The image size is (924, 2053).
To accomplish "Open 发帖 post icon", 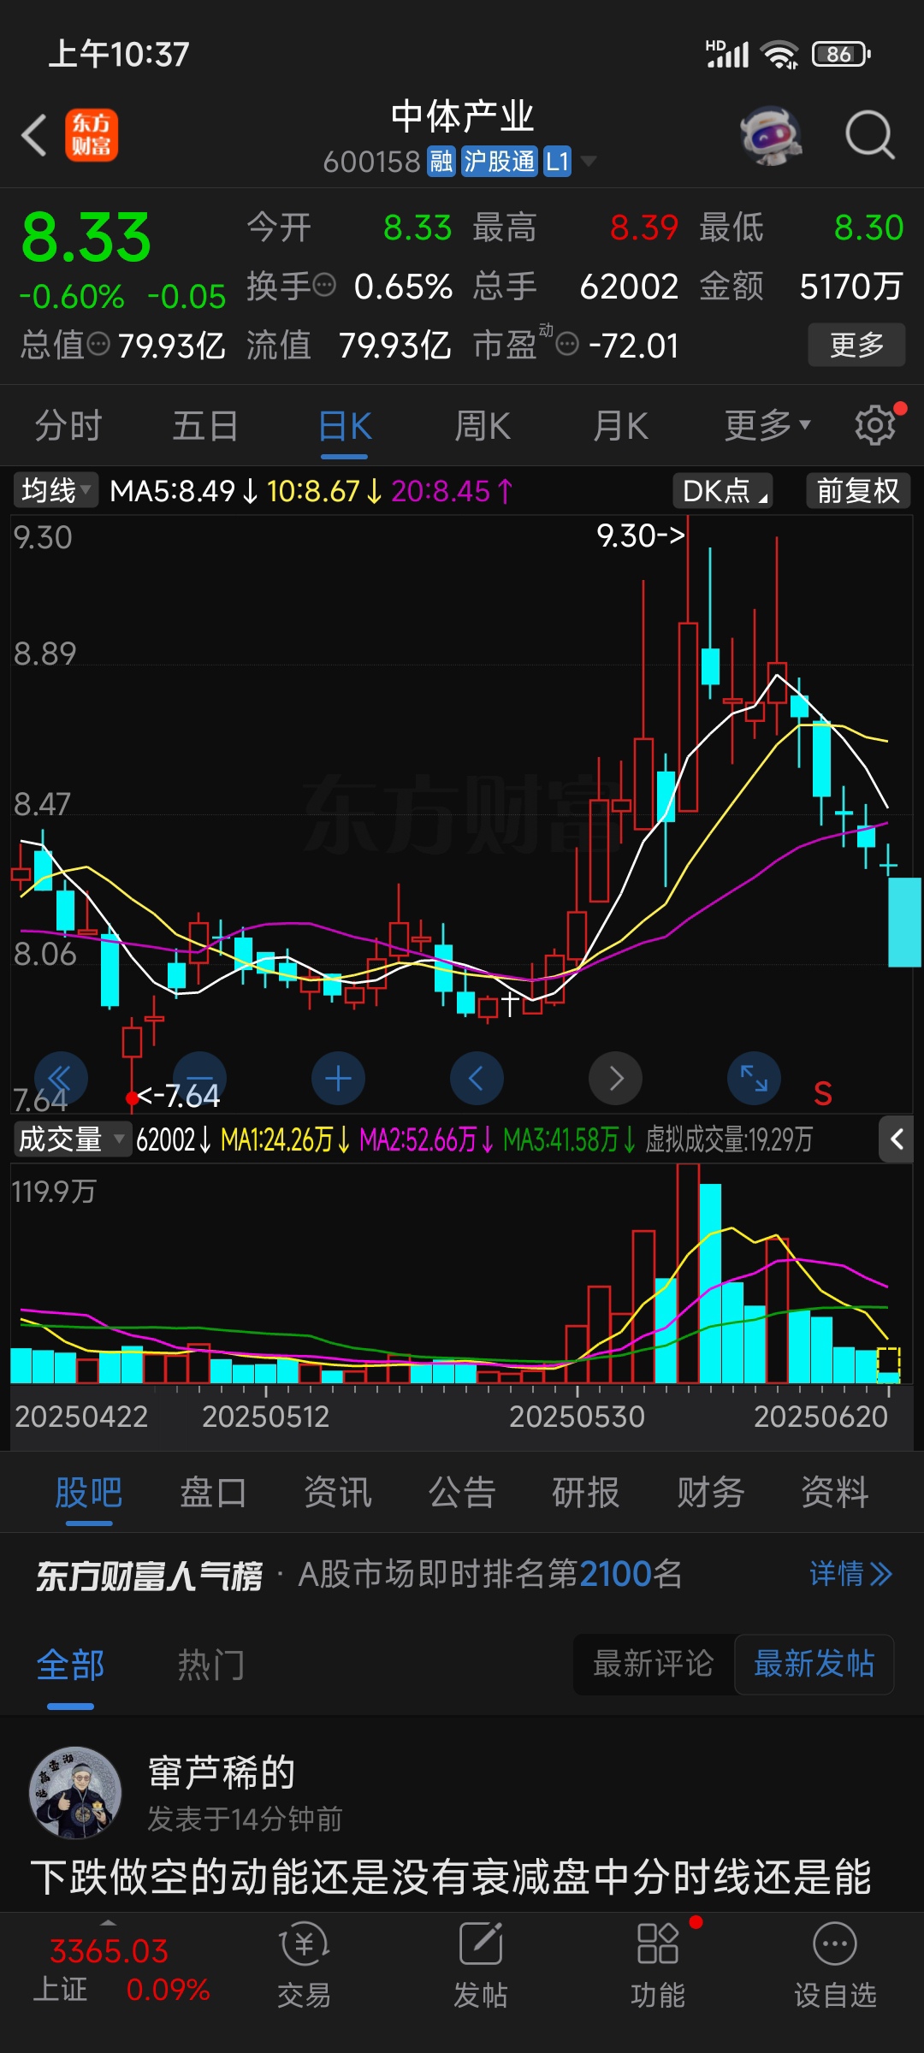I will (x=480, y=1963).
